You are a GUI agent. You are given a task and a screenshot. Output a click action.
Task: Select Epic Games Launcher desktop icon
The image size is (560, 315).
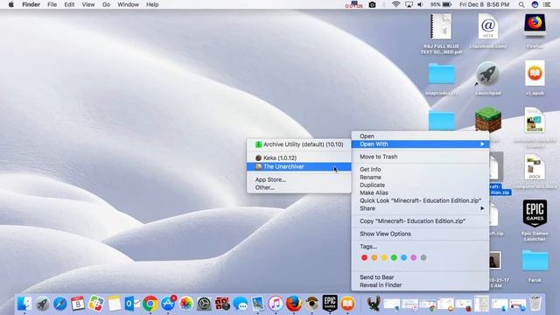(x=535, y=213)
